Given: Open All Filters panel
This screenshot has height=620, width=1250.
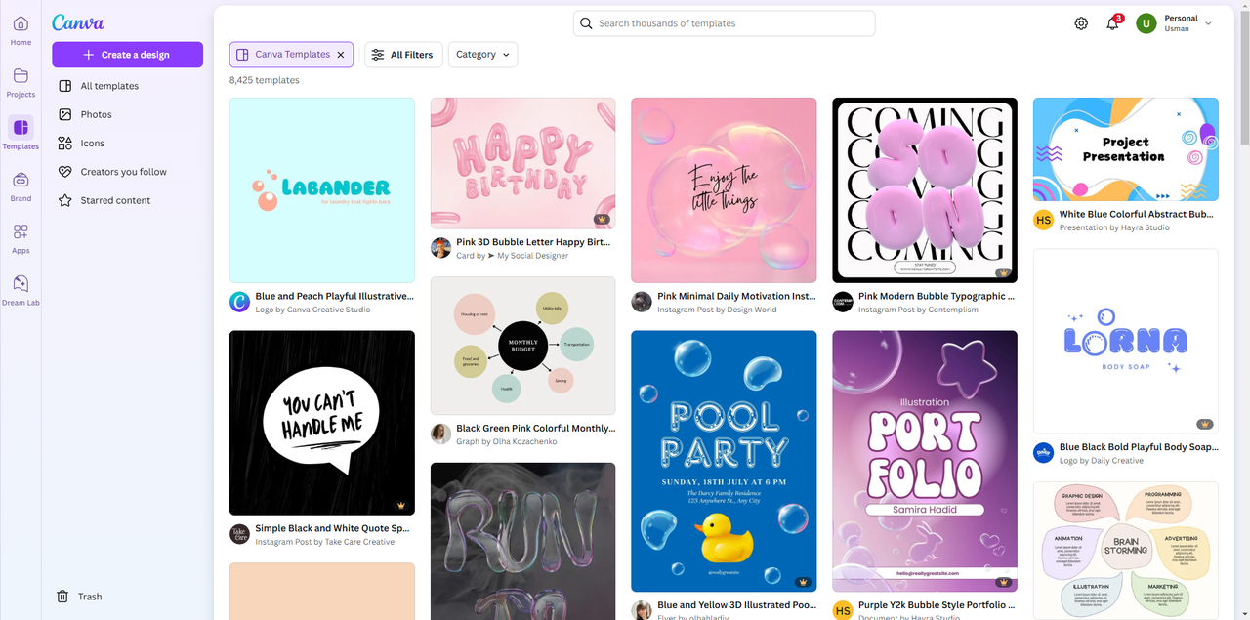Looking at the screenshot, I should (402, 55).
